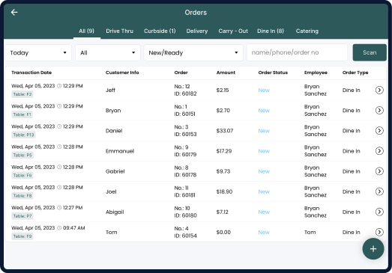Click New status for Gabriel's order
Image resolution: width=392 pixels, height=273 pixels.
coord(264,171)
